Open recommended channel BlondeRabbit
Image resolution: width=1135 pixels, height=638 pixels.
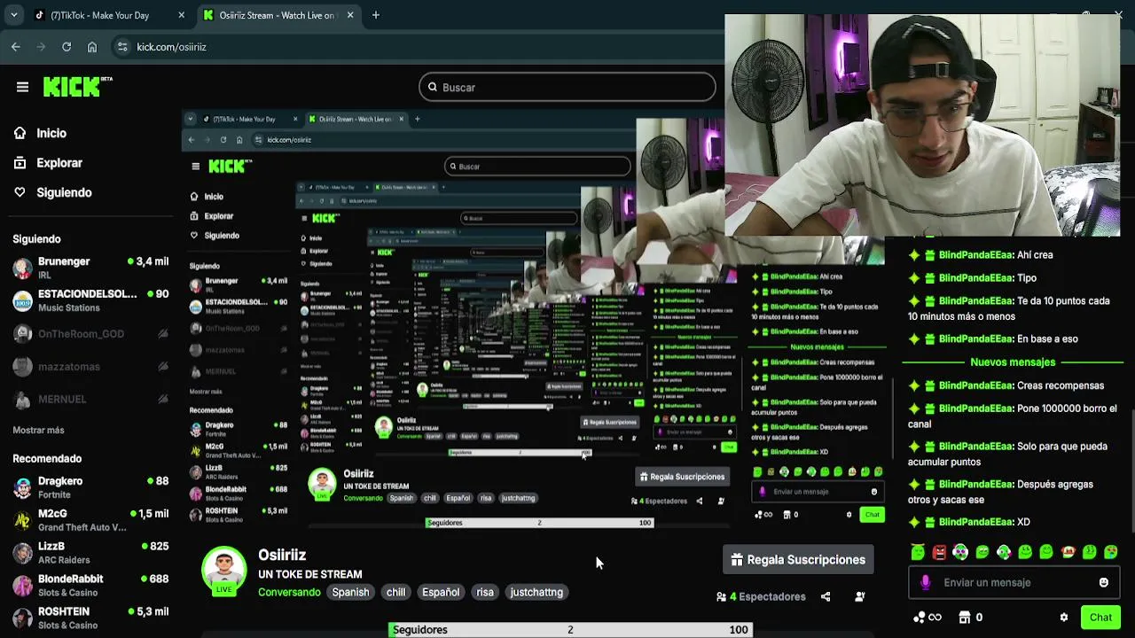pyautogui.click(x=90, y=586)
